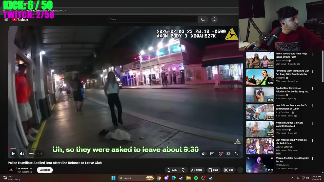The width and height of the screenshot is (324, 182).
Task: Open 'When a Predator Gets Caught' title
Action: coord(292,160)
